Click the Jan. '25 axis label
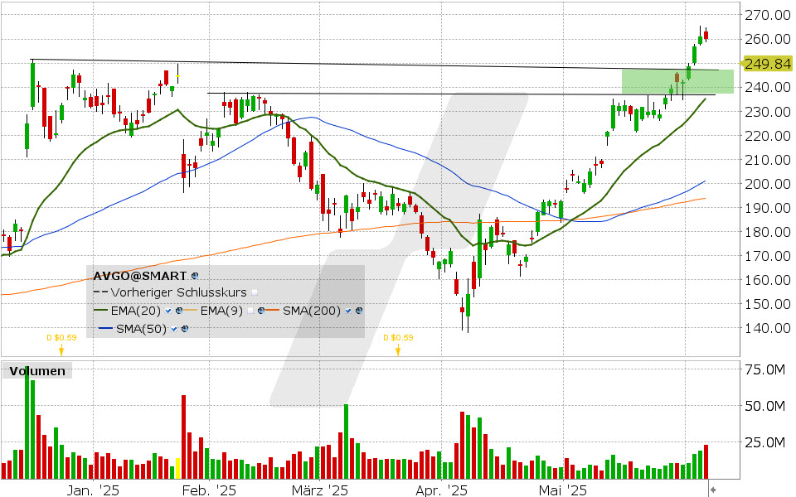This screenshot has height=497, width=796. (x=94, y=490)
